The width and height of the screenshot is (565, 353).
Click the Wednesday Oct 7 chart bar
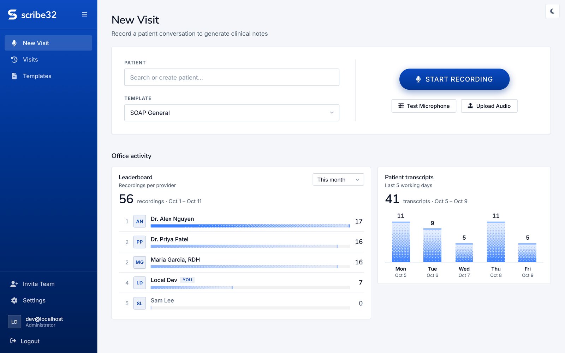[x=464, y=253]
